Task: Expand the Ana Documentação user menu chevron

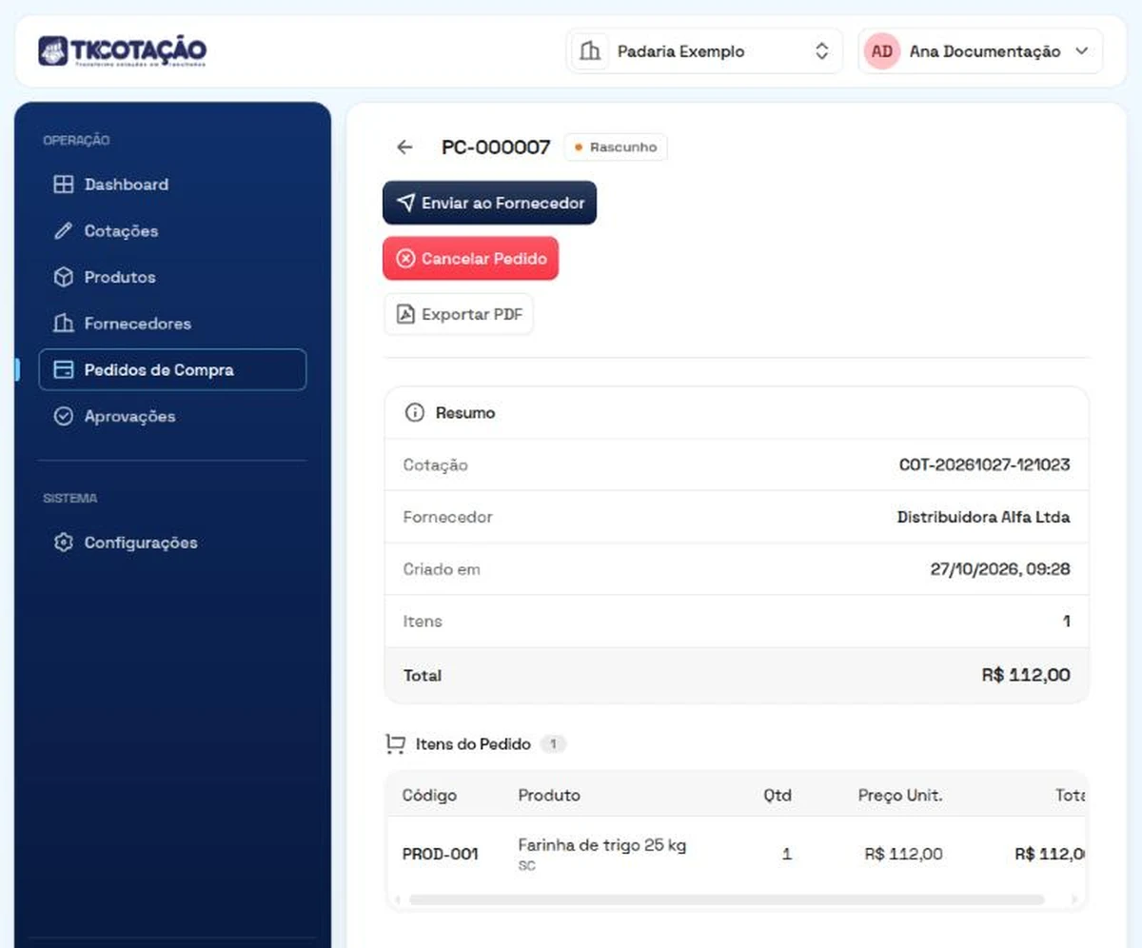Action: 1081,51
